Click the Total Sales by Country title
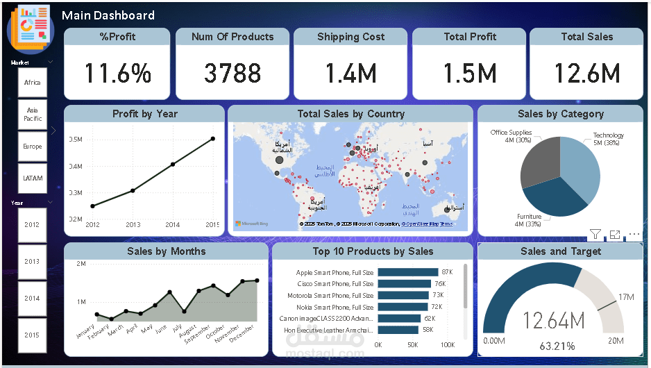 [x=350, y=114]
